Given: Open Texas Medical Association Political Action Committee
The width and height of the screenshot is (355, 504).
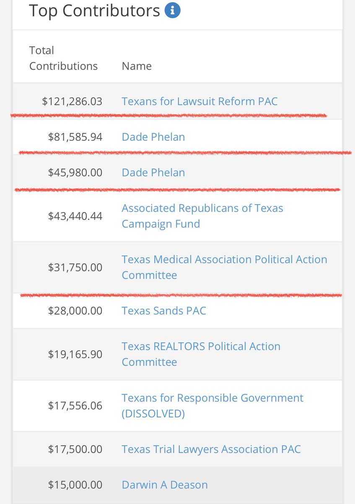Looking at the screenshot, I should click(224, 267).
